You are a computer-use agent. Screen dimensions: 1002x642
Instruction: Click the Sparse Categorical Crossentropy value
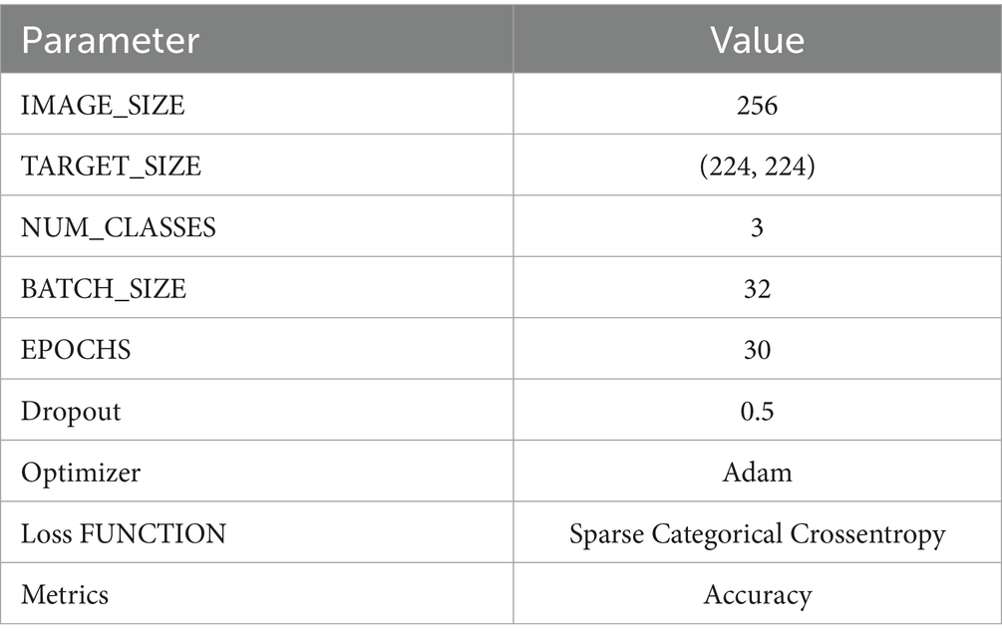click(757, 533)
